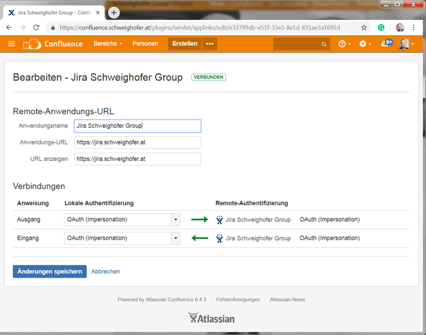Image resolution: width=426 pixels, height=335 pixels.
Task: Click the search magnifier icon
Action: click(x=324, y=44)
